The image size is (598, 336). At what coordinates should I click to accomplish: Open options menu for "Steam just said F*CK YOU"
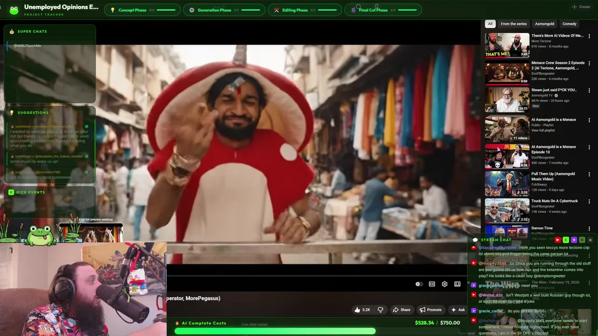coord(589,90)
